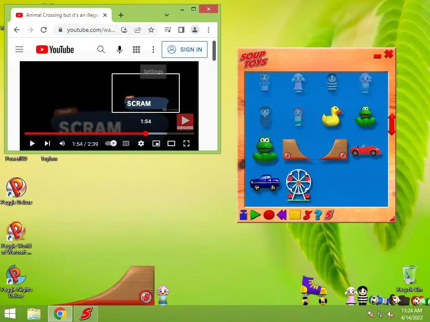This screenshot has width=430, height=322.
Task: Click the YouTube page scrollbar
Action: 214,51
